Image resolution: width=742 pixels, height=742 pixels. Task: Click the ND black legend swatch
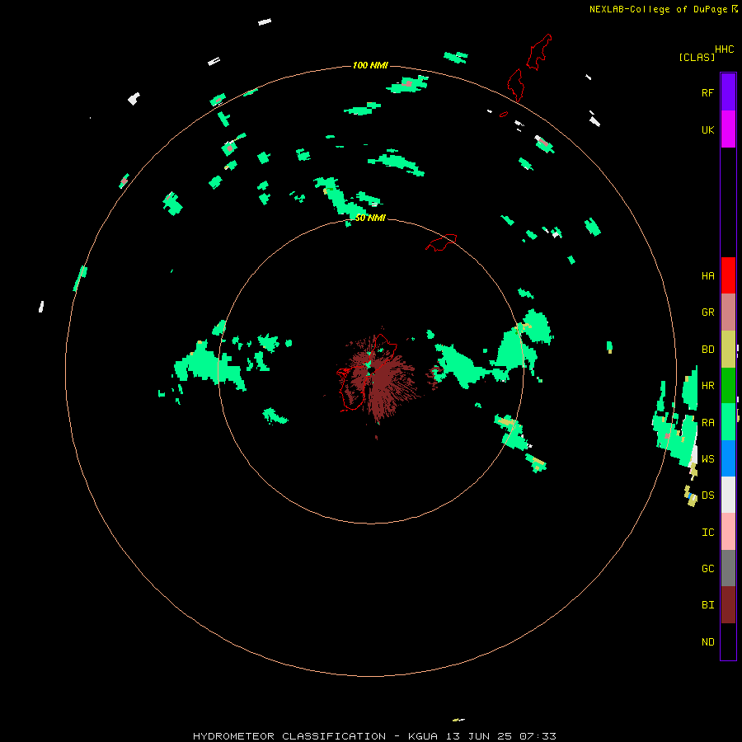(728, 641)
